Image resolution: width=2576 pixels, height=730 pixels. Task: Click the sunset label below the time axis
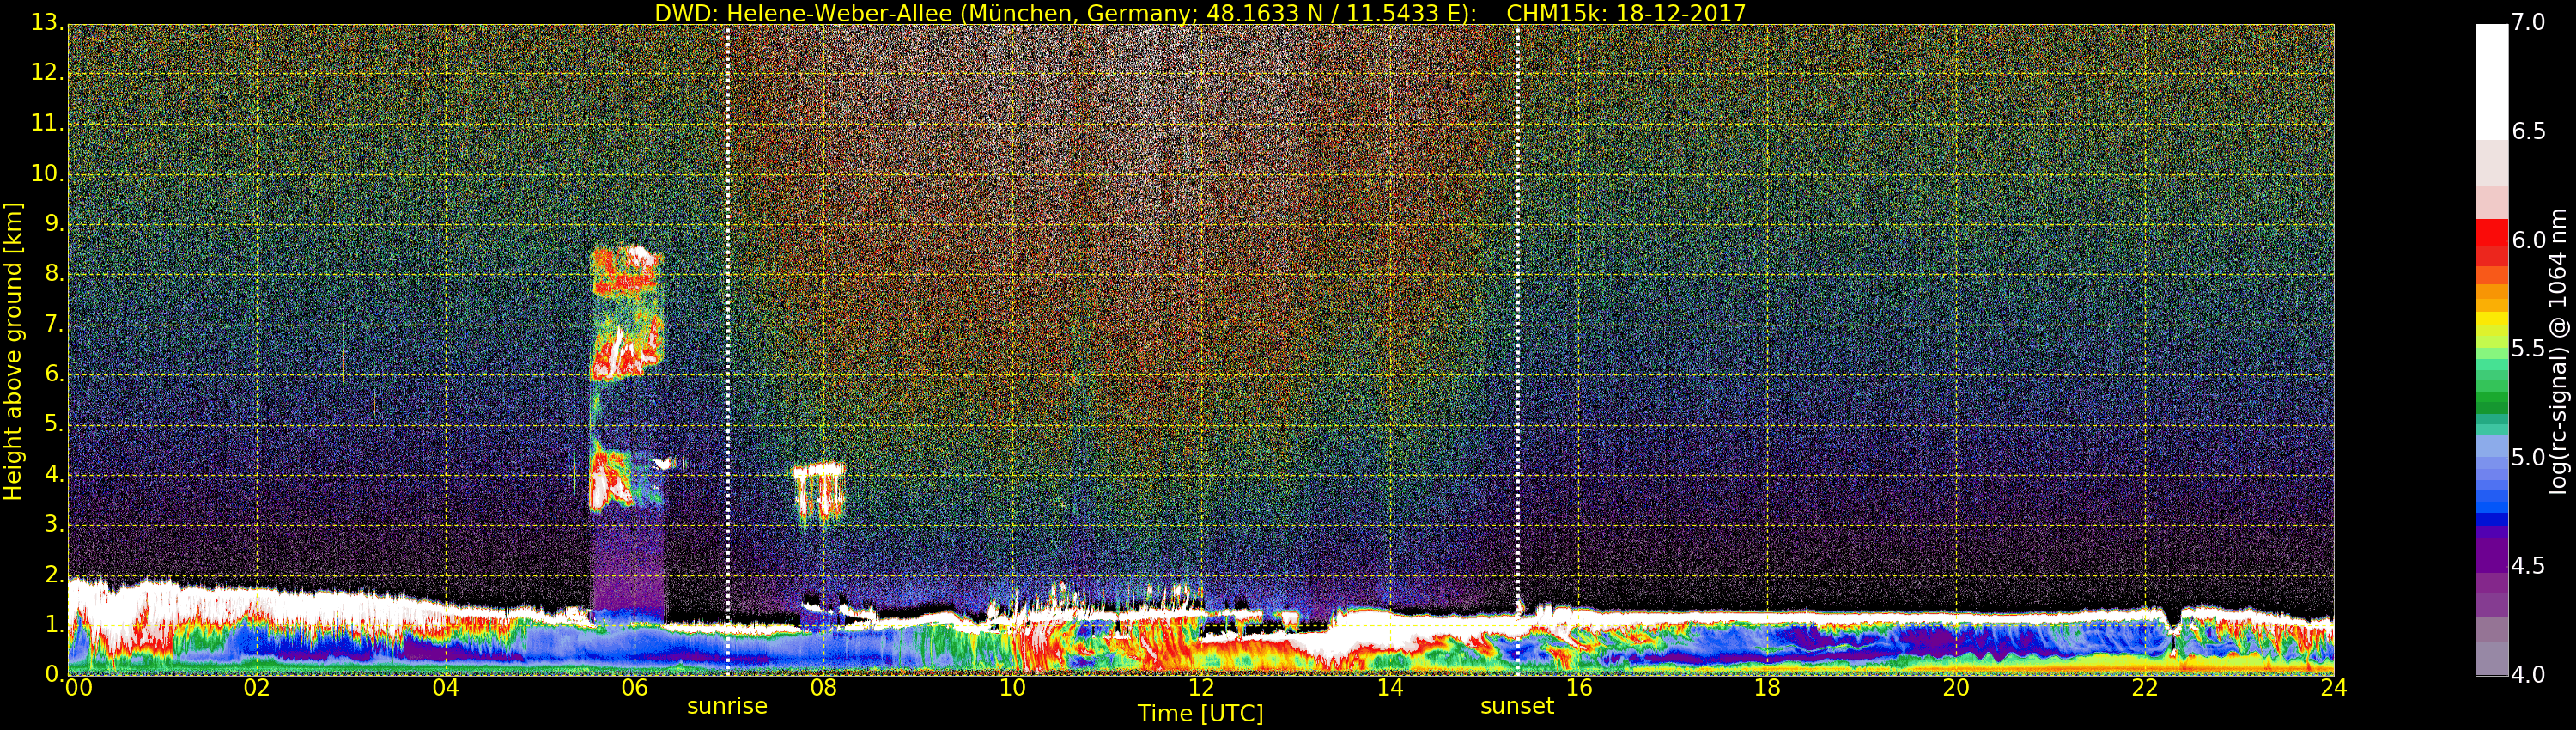pos(1516,706)
